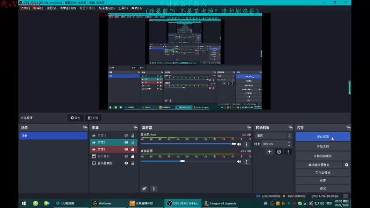The image size is (370, 208).
Task: Click the OBS preview canvas
Action: (x=185, y=61)
